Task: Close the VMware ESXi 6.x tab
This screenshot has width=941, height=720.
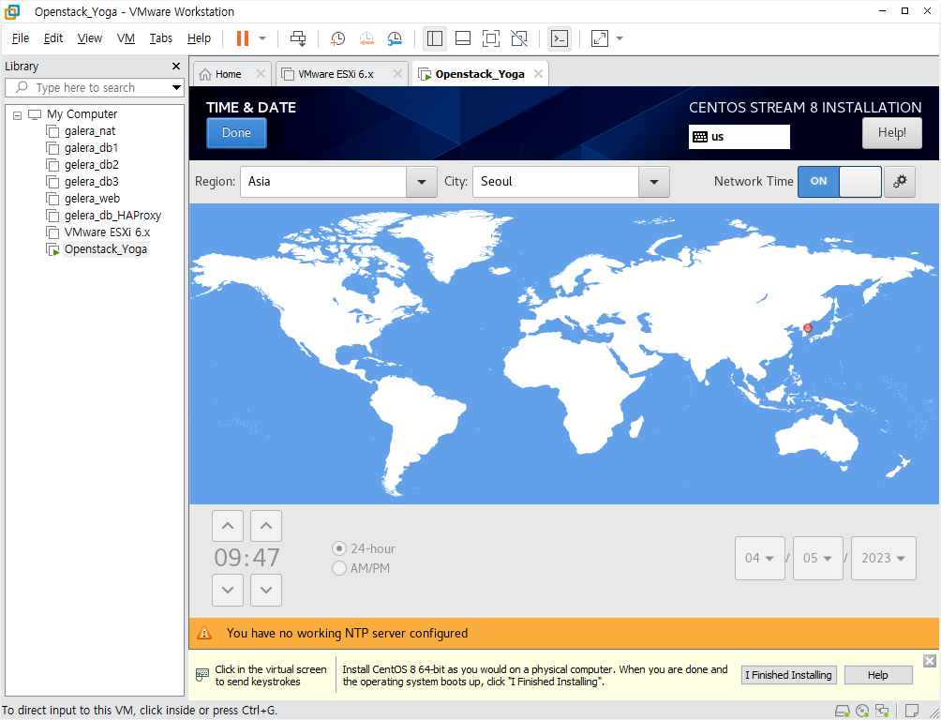Action: click(397, 74)
